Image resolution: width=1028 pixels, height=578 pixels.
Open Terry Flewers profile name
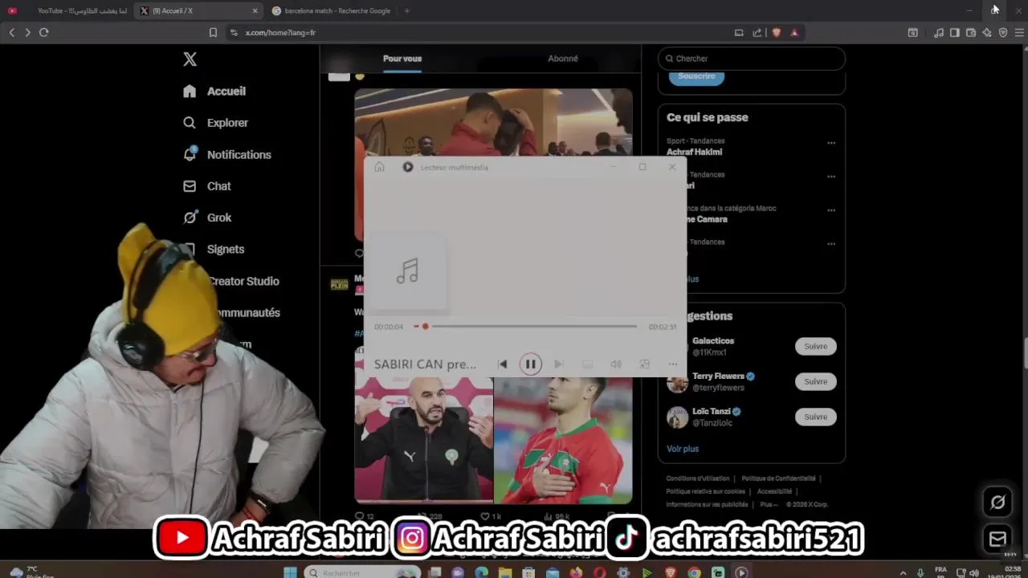click(x=718, y=376)
